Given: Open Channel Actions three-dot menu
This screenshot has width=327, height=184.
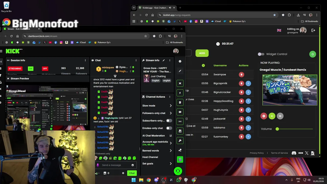Looking at the screenshot, I should pos(170,97).
